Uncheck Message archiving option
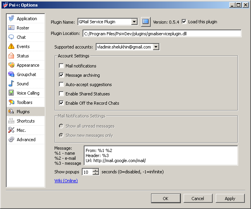The height and width of the screenshot is (209, 251). point(61,75)
